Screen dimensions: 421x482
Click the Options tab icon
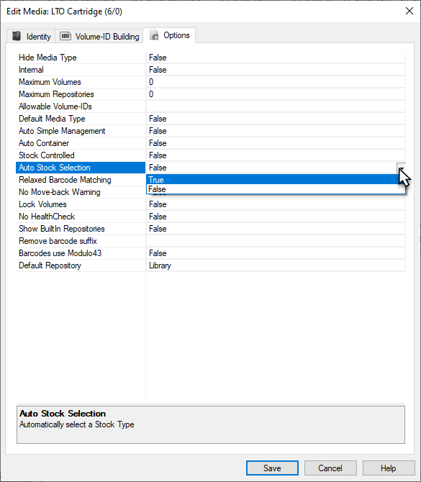click(155, 35)
